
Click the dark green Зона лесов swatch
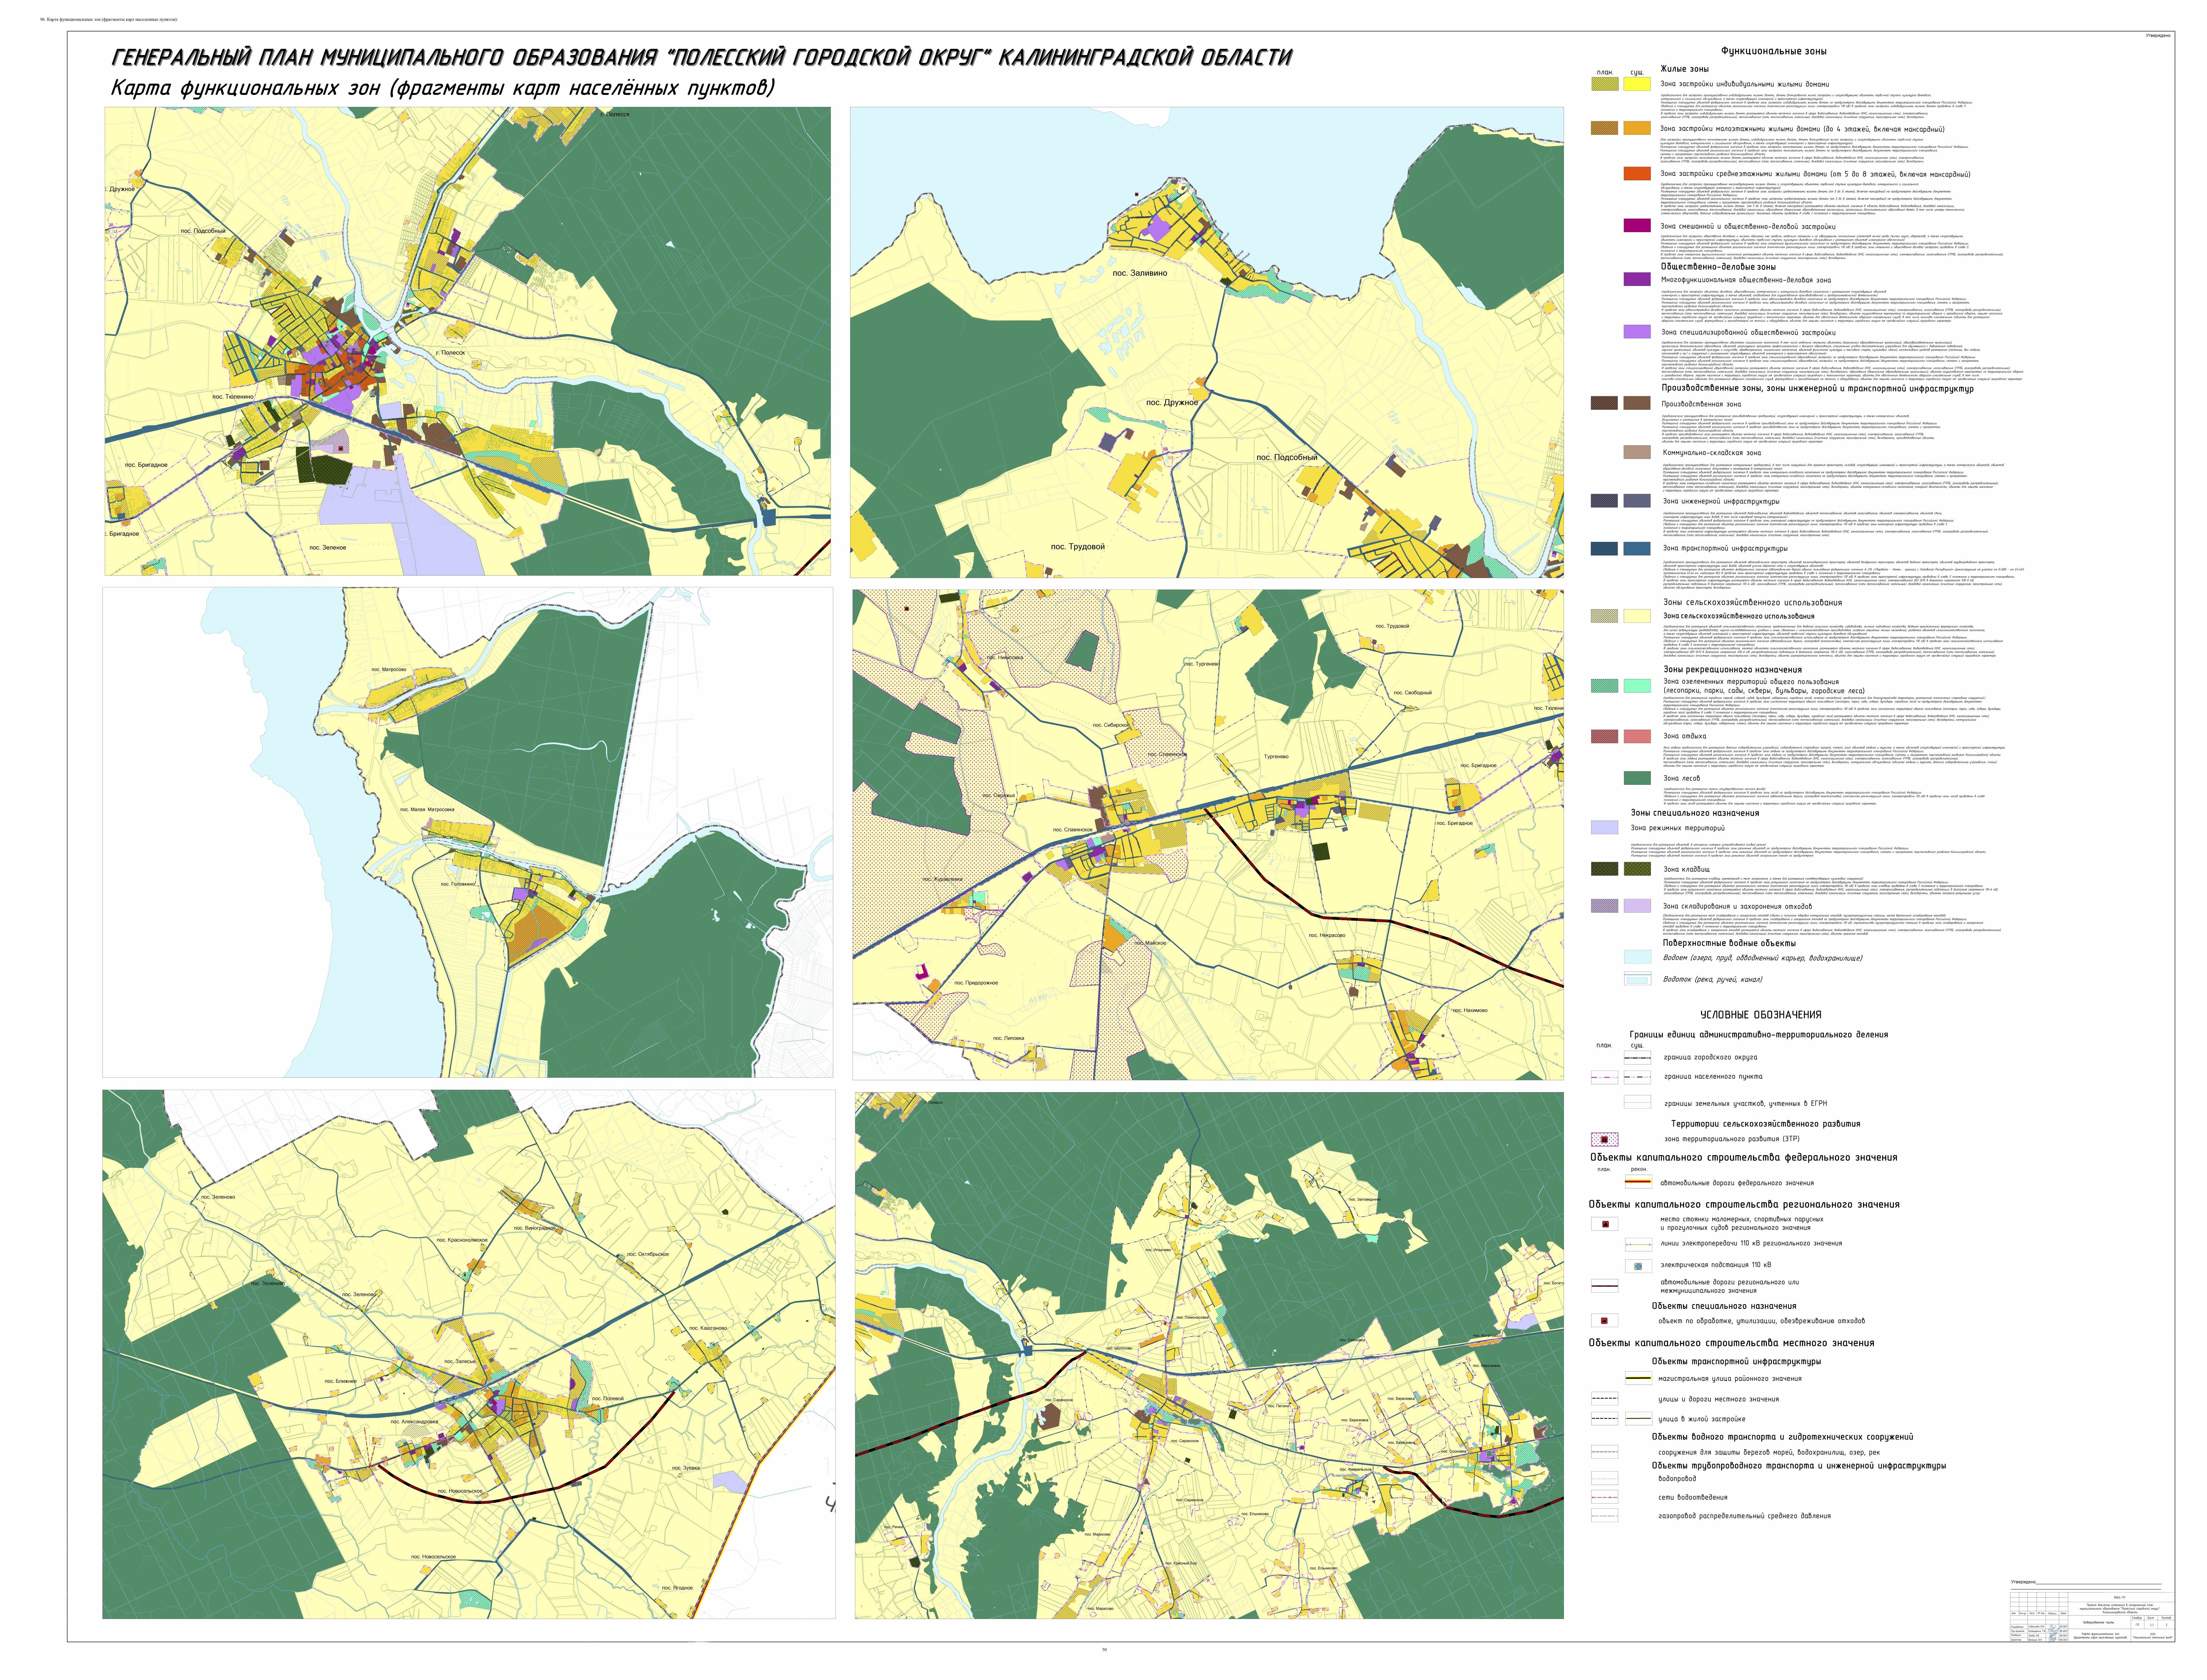pos(1637,778)
